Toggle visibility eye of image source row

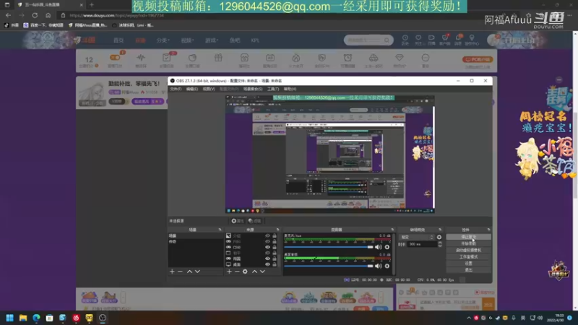pos(267,236)
